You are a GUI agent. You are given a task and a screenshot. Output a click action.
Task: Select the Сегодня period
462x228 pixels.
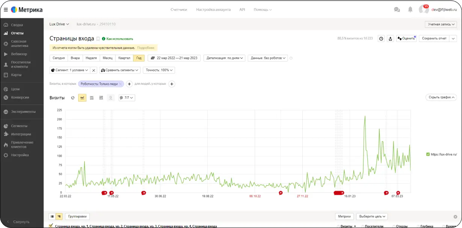[x=59, y=58]
